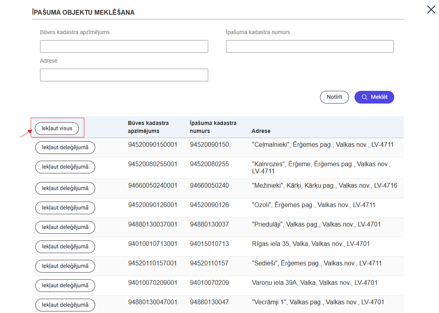Image resolution: width=439 pixels, height=313 pixels.
Task: Select cadastre number 94520090150001 cell
Action: pyautogui.click(x=152, y=145)
